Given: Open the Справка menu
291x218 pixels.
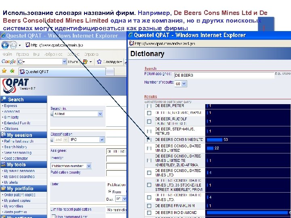Looking at the screenshot, I should coord(91,55).
